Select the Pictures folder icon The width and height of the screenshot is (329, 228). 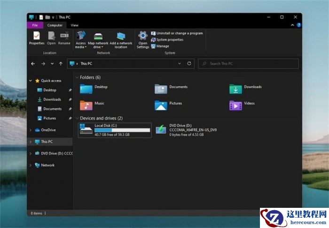point(161,105)
